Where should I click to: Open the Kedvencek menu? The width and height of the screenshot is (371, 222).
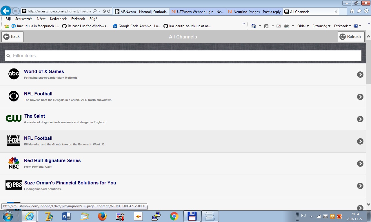58,19
